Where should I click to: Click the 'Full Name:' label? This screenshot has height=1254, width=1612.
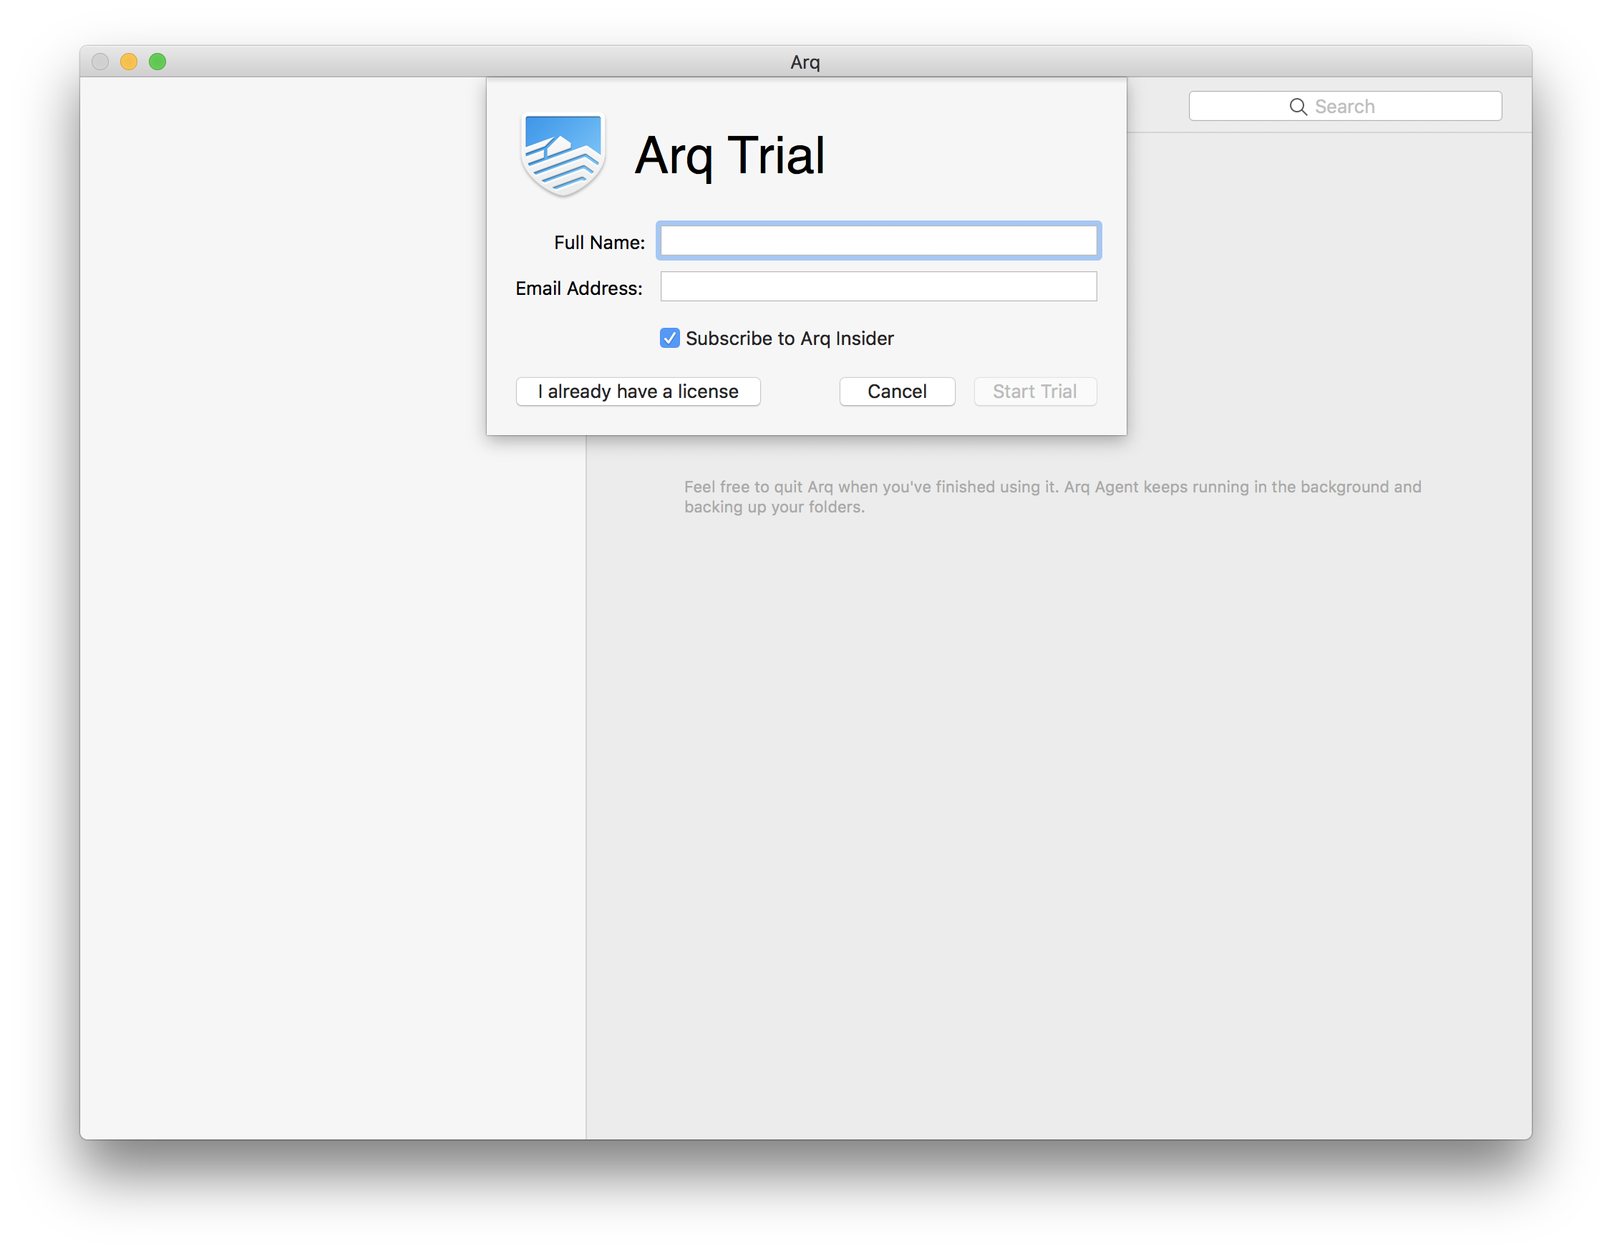[x=599, y=242]
